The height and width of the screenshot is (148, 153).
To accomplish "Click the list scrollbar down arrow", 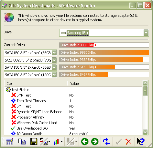I will (145, 132).
